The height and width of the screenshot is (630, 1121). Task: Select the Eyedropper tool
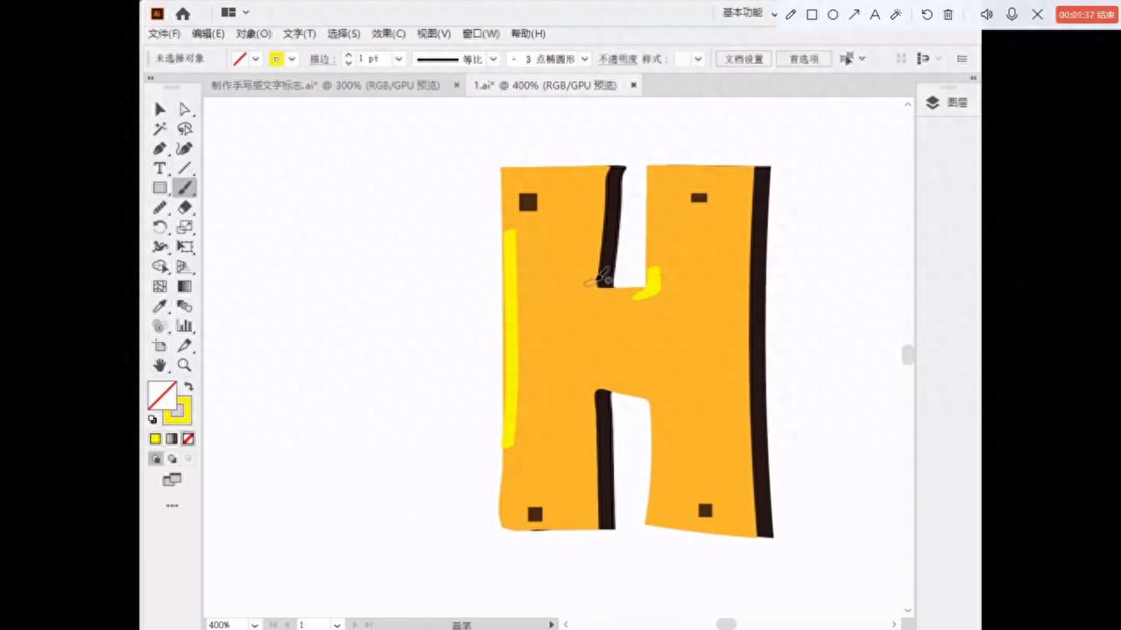160,306
